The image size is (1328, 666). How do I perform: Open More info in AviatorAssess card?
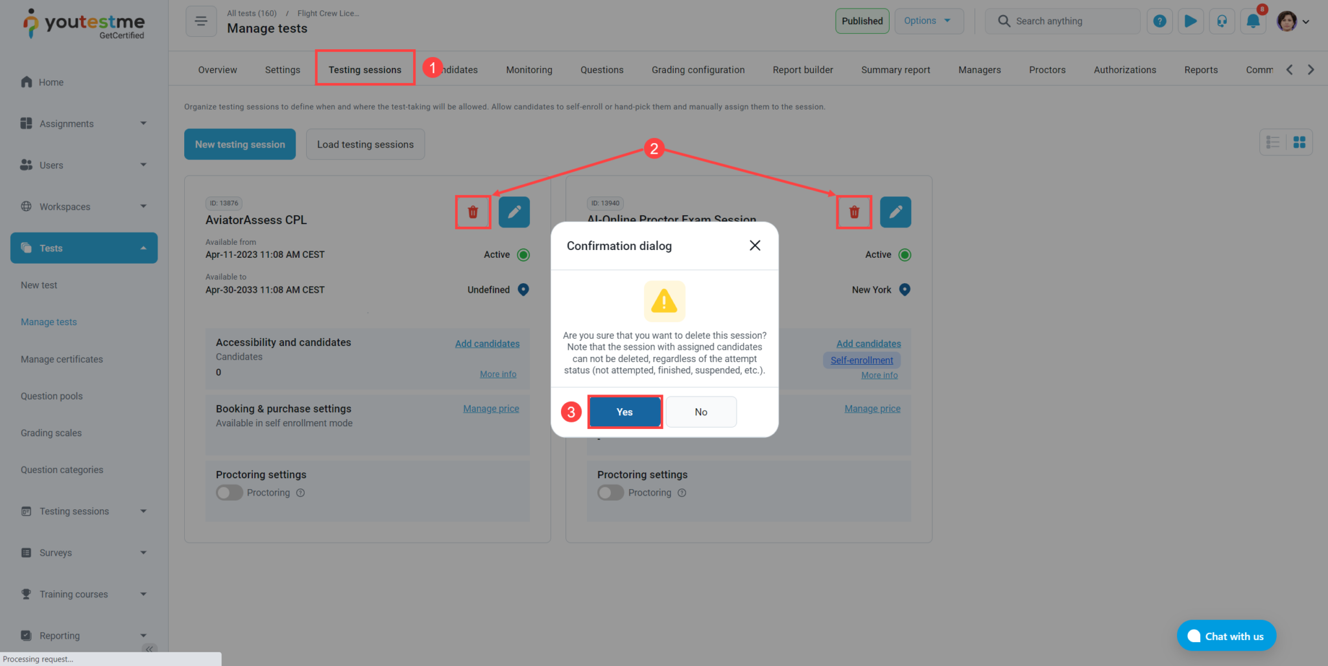(498, 374)
